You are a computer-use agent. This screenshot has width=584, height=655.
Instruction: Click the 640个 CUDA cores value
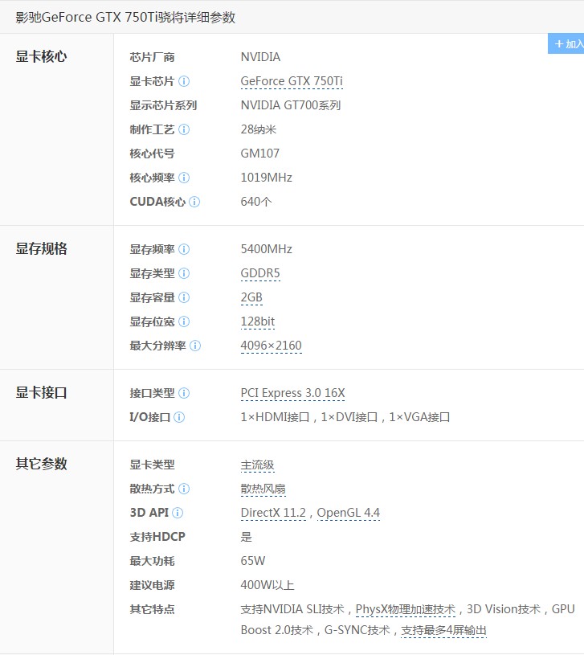[x=256, y=202]
